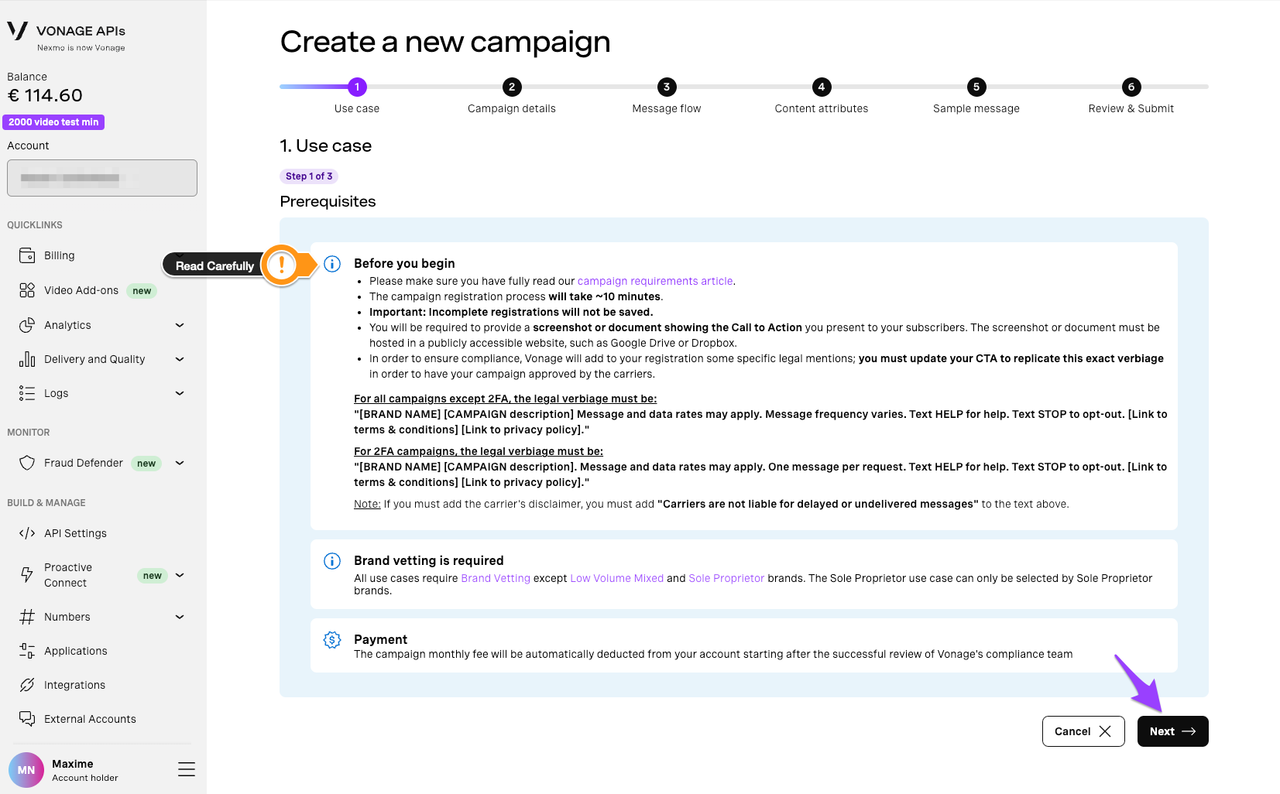Image resolution: width=1280 pixels, height=794 pixels.
Task: Open the Integrations section
Action: [x=26, y=684]
